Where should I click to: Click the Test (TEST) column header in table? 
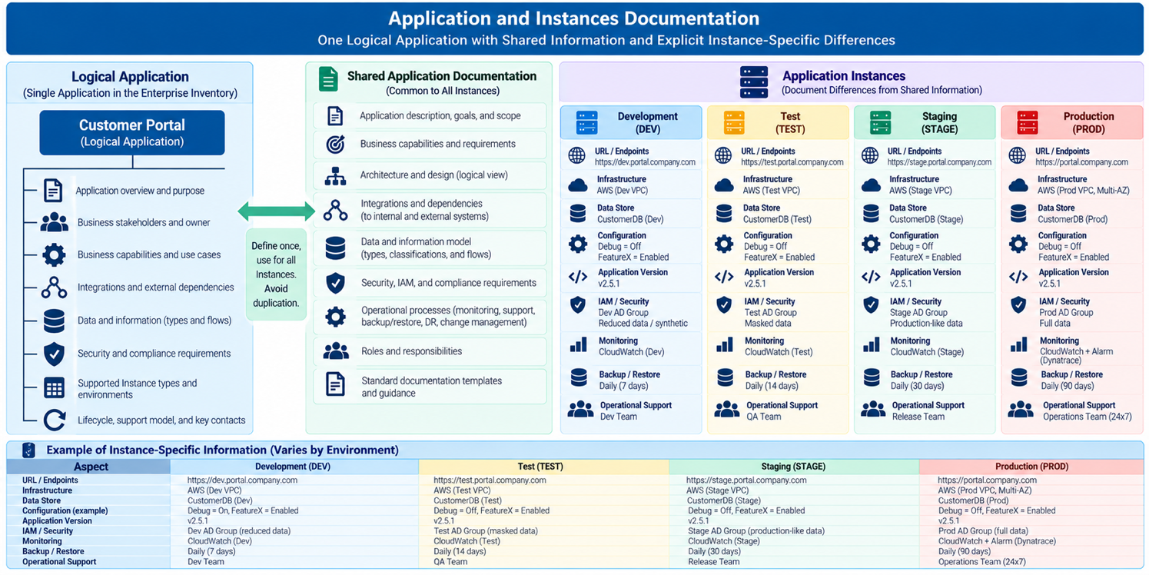point(544,466)
